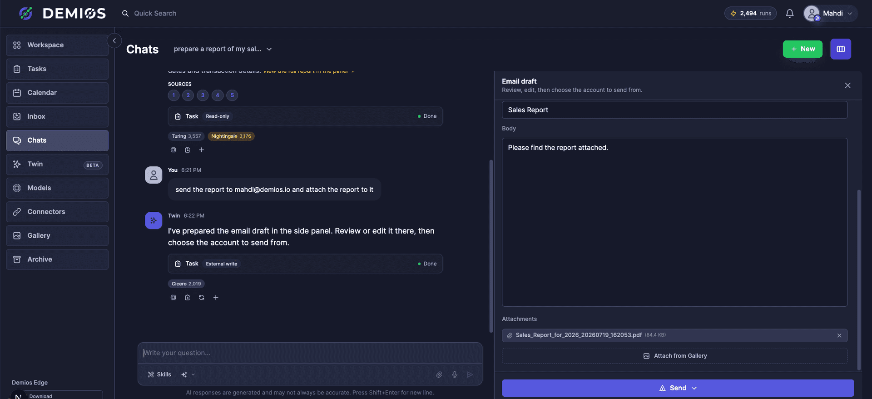Click the email draft panel scrollbar
The width and height of the screenshot is (872, 399).
[x=859, y=279]
